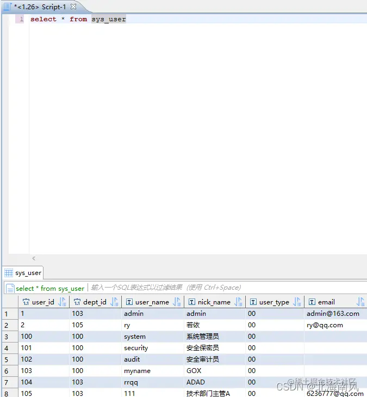Click the user_type column header
This screenshot has height=397, width=367.
(x=275, y=302)
